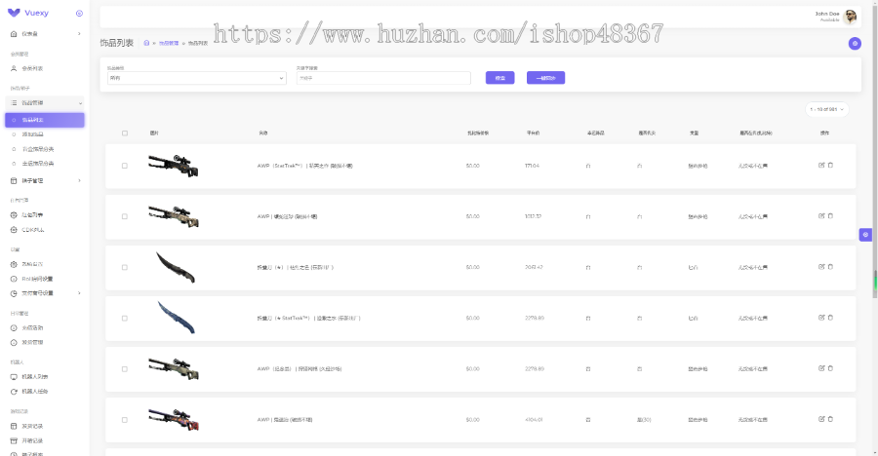
Task: Edit the AWP (纪念品) row
Action: click(821, 368)
